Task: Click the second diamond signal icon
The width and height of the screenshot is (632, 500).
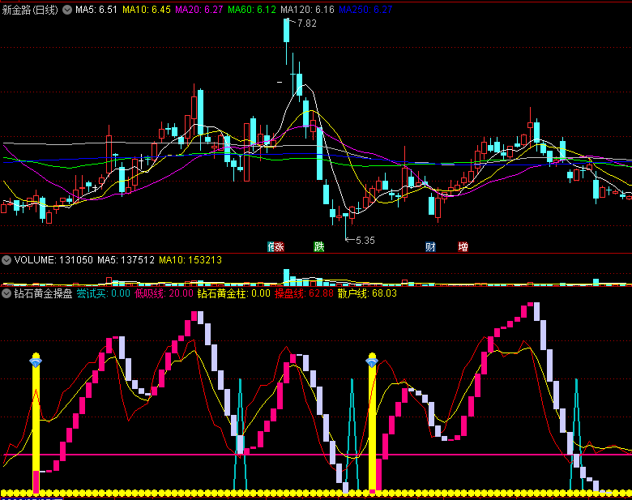Action: tap(372, 361)
